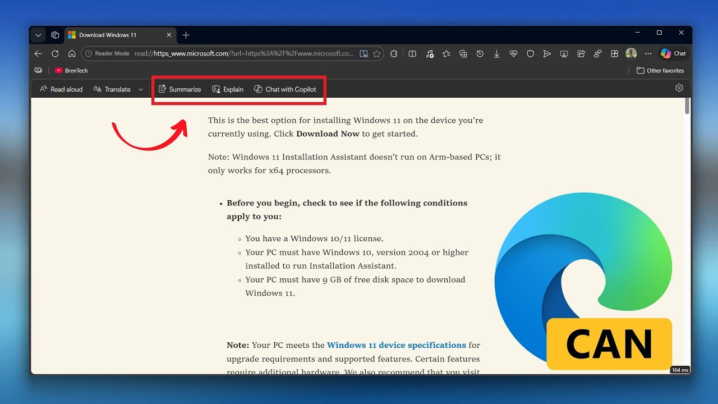This screenshot has width=718, height=404.
Task: Click the favorites bar toggle icon
Action: coord(38,71)
